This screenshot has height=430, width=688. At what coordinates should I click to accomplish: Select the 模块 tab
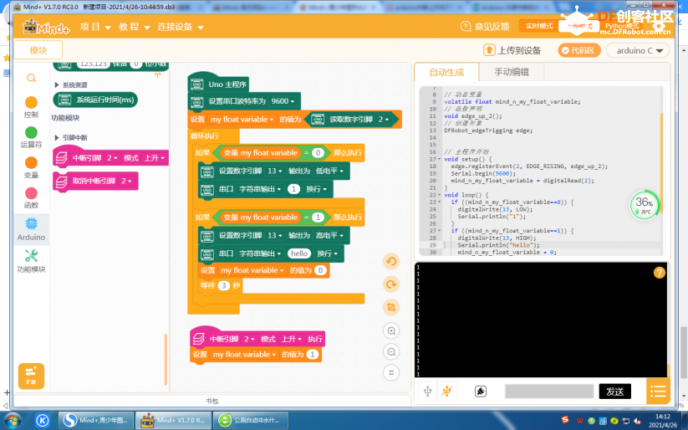point(38,50)
